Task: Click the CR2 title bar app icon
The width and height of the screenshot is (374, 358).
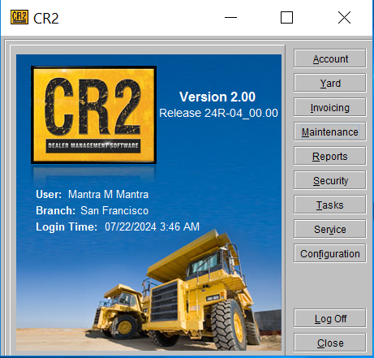Action: [x=19, y=17]
